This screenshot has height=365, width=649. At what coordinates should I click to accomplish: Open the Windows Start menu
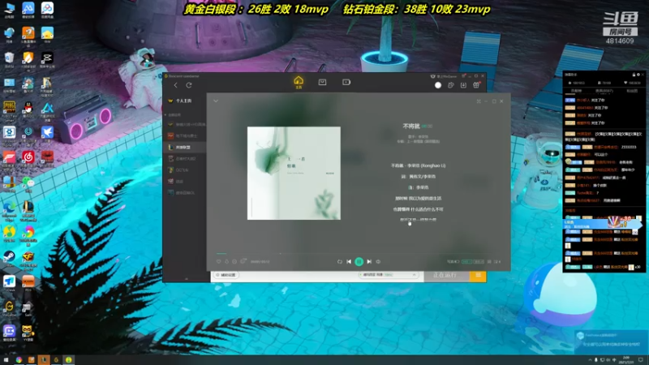(x=6, y=360)
